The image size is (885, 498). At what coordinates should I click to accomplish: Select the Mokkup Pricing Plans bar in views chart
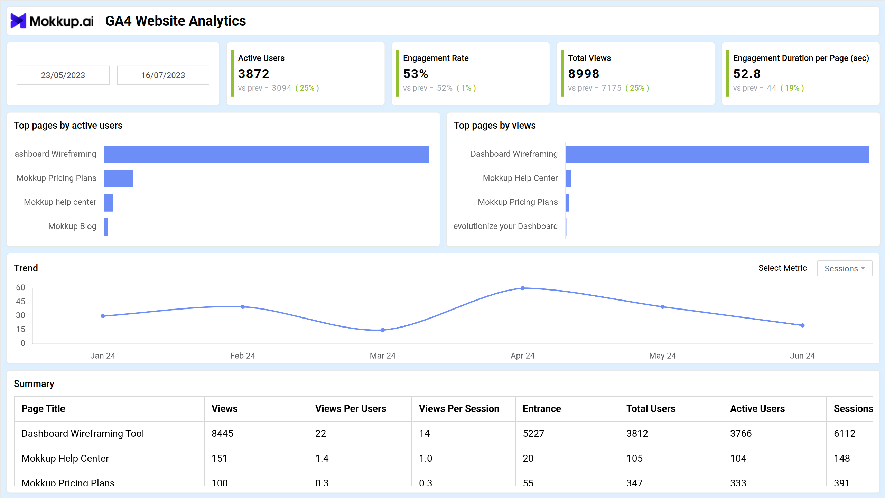pyautogui.click(x=567, y=203)
